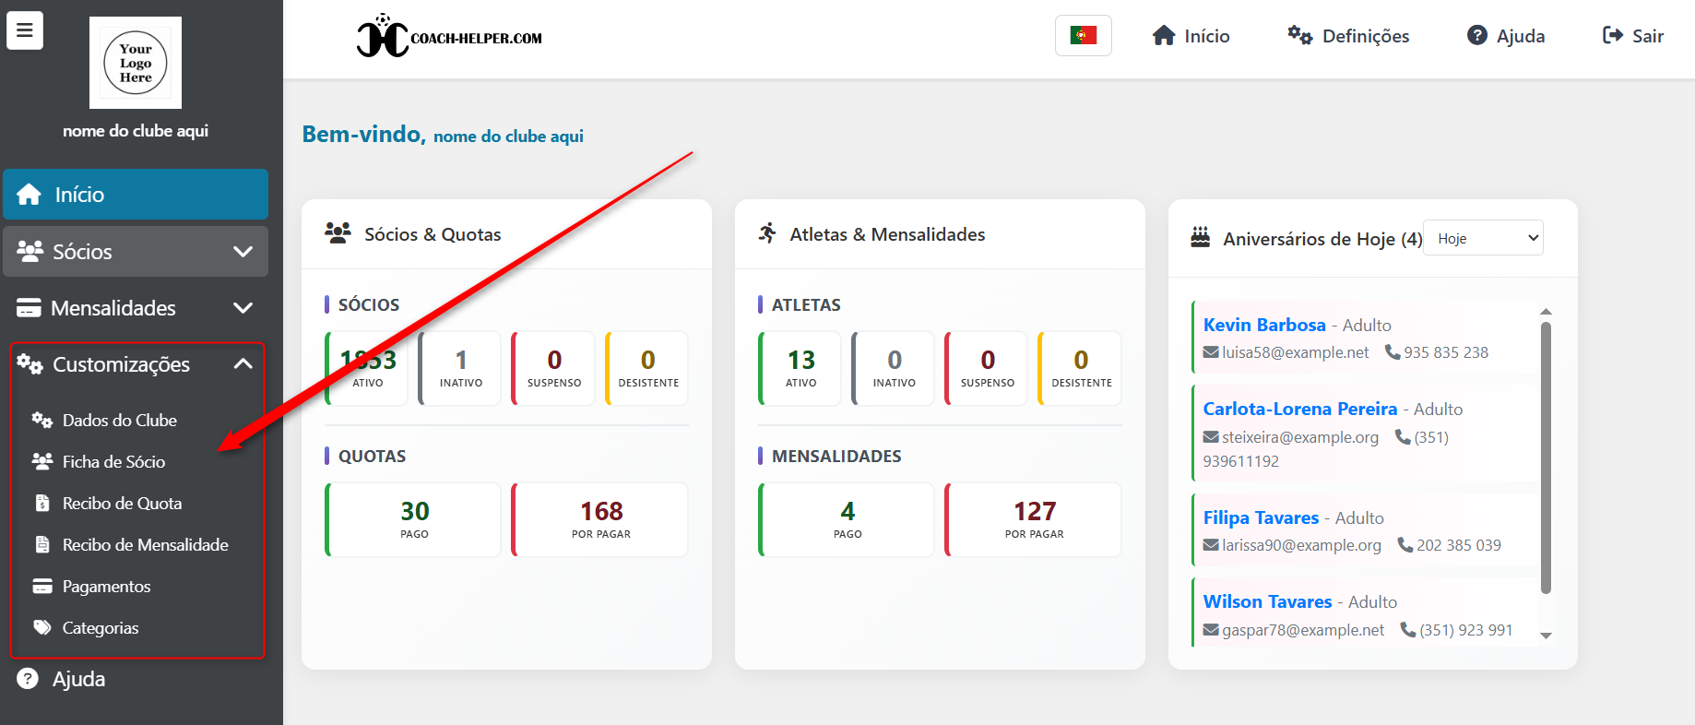Expand the Mensalidades sidebar menu
1695x725 pixels.
pos(136,308)
